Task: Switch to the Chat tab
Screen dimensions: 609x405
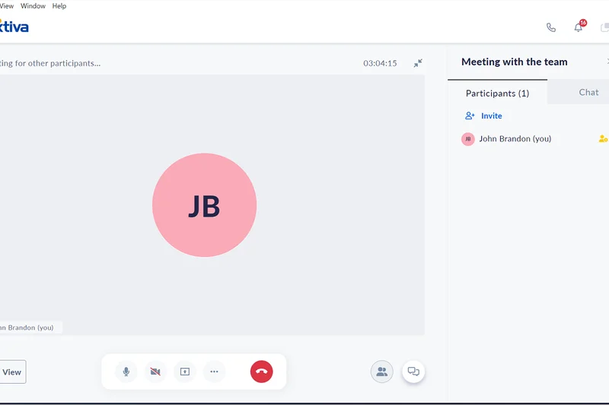Action: click(x=588, y=92)
